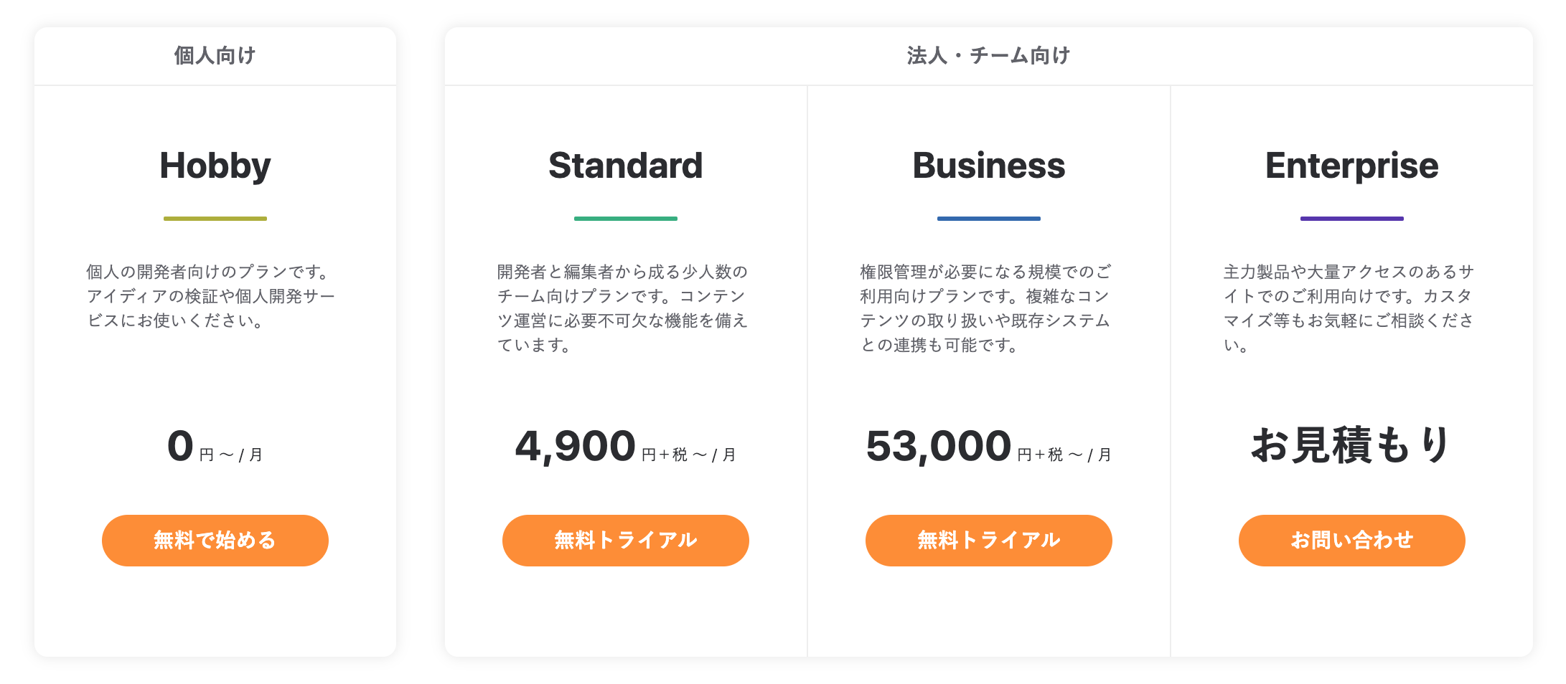Click the purple underline below Enterprise
Screen dimensions: 1566x684
1351,219
